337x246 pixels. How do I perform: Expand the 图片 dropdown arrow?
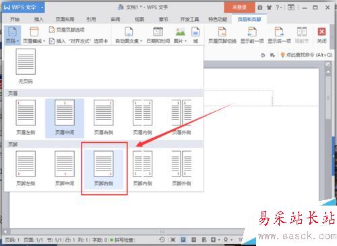185,41
